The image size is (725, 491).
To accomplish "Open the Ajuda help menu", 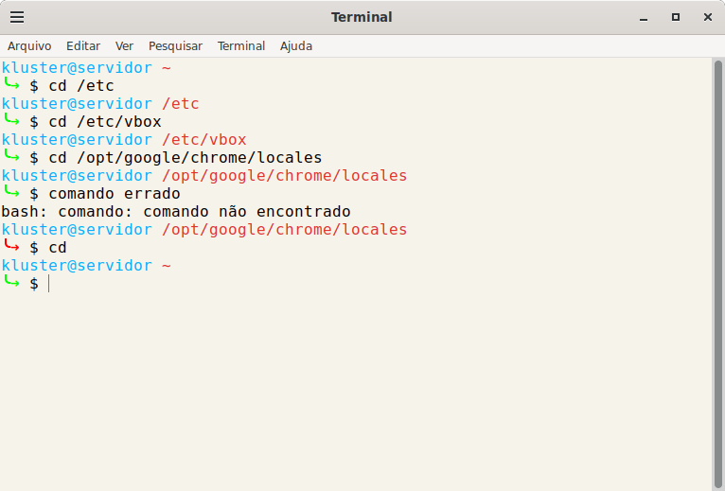I will click(296, 45).
